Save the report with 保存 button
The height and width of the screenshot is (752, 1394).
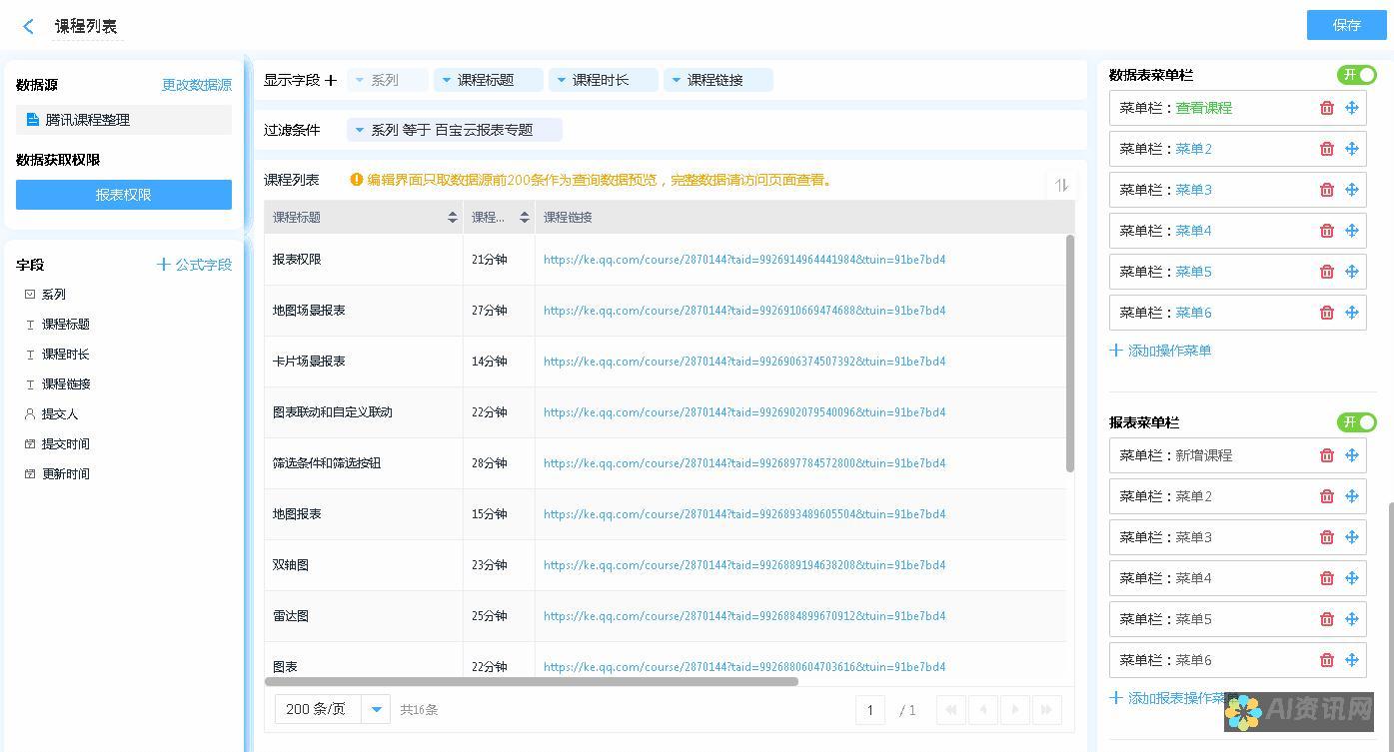(x=1346, y=25)
